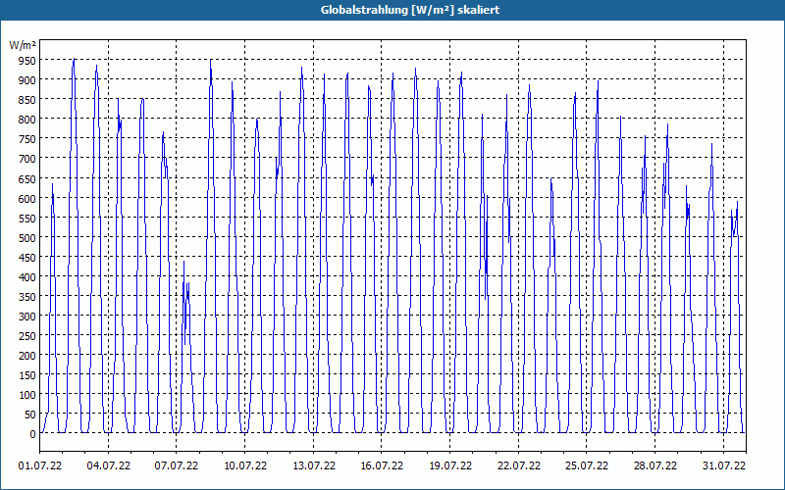Click the 650 y-axis label

click(26, 178)
